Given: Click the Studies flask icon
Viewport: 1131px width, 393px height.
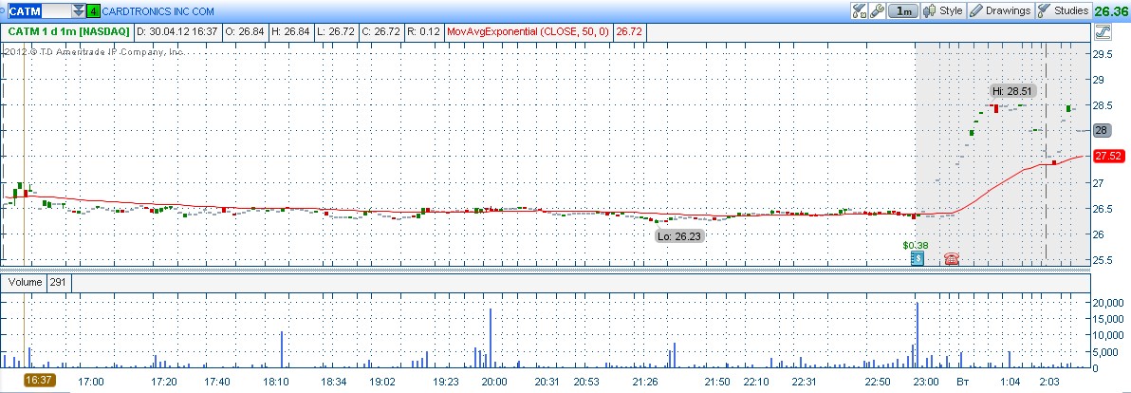Looking at the screenshot, I should coord(1044,10).
